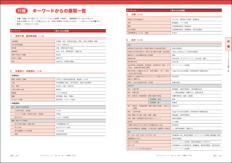Click the キーワードからの展開一覧 page title
232x163 pixels.
click(59, 11)
